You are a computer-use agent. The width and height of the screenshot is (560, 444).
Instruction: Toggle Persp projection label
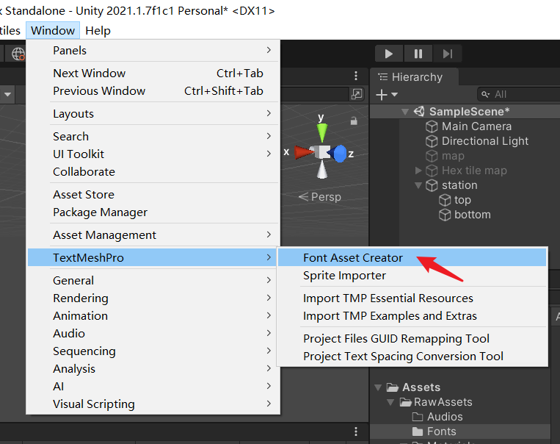(x=320, y=197)
